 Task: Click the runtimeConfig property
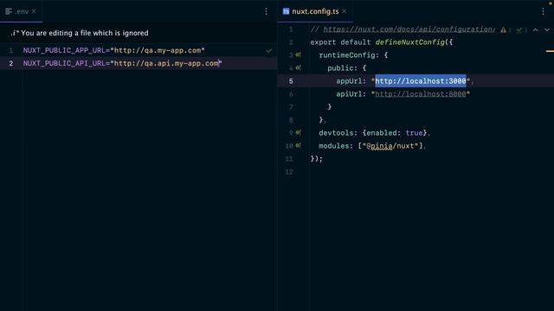[x=347, y=55]
